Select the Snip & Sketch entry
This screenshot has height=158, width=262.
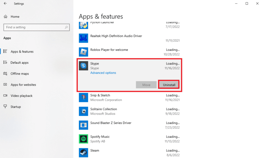tap(129, 98)
